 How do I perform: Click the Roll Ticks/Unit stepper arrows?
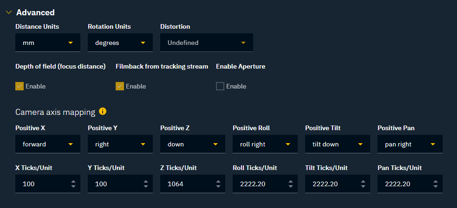pos(290,184)
